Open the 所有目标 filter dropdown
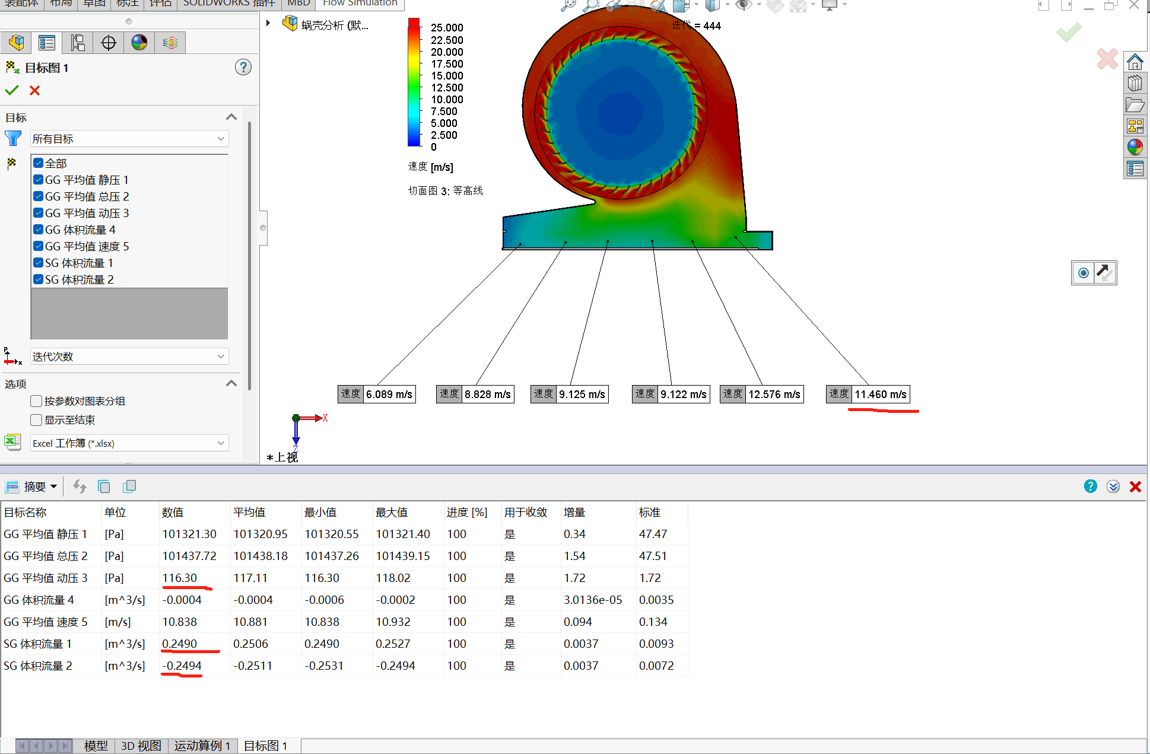The width and height of the screenshot is (1150, 754). point(129,139)
